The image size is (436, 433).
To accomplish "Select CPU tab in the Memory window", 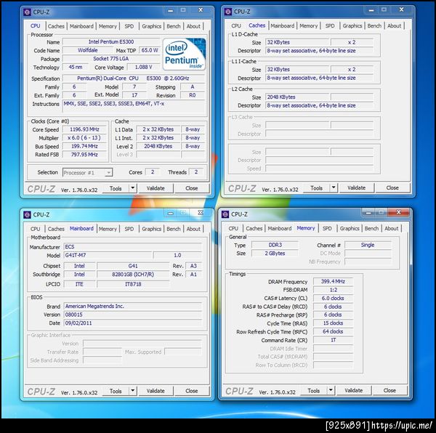I will (233, 228).
